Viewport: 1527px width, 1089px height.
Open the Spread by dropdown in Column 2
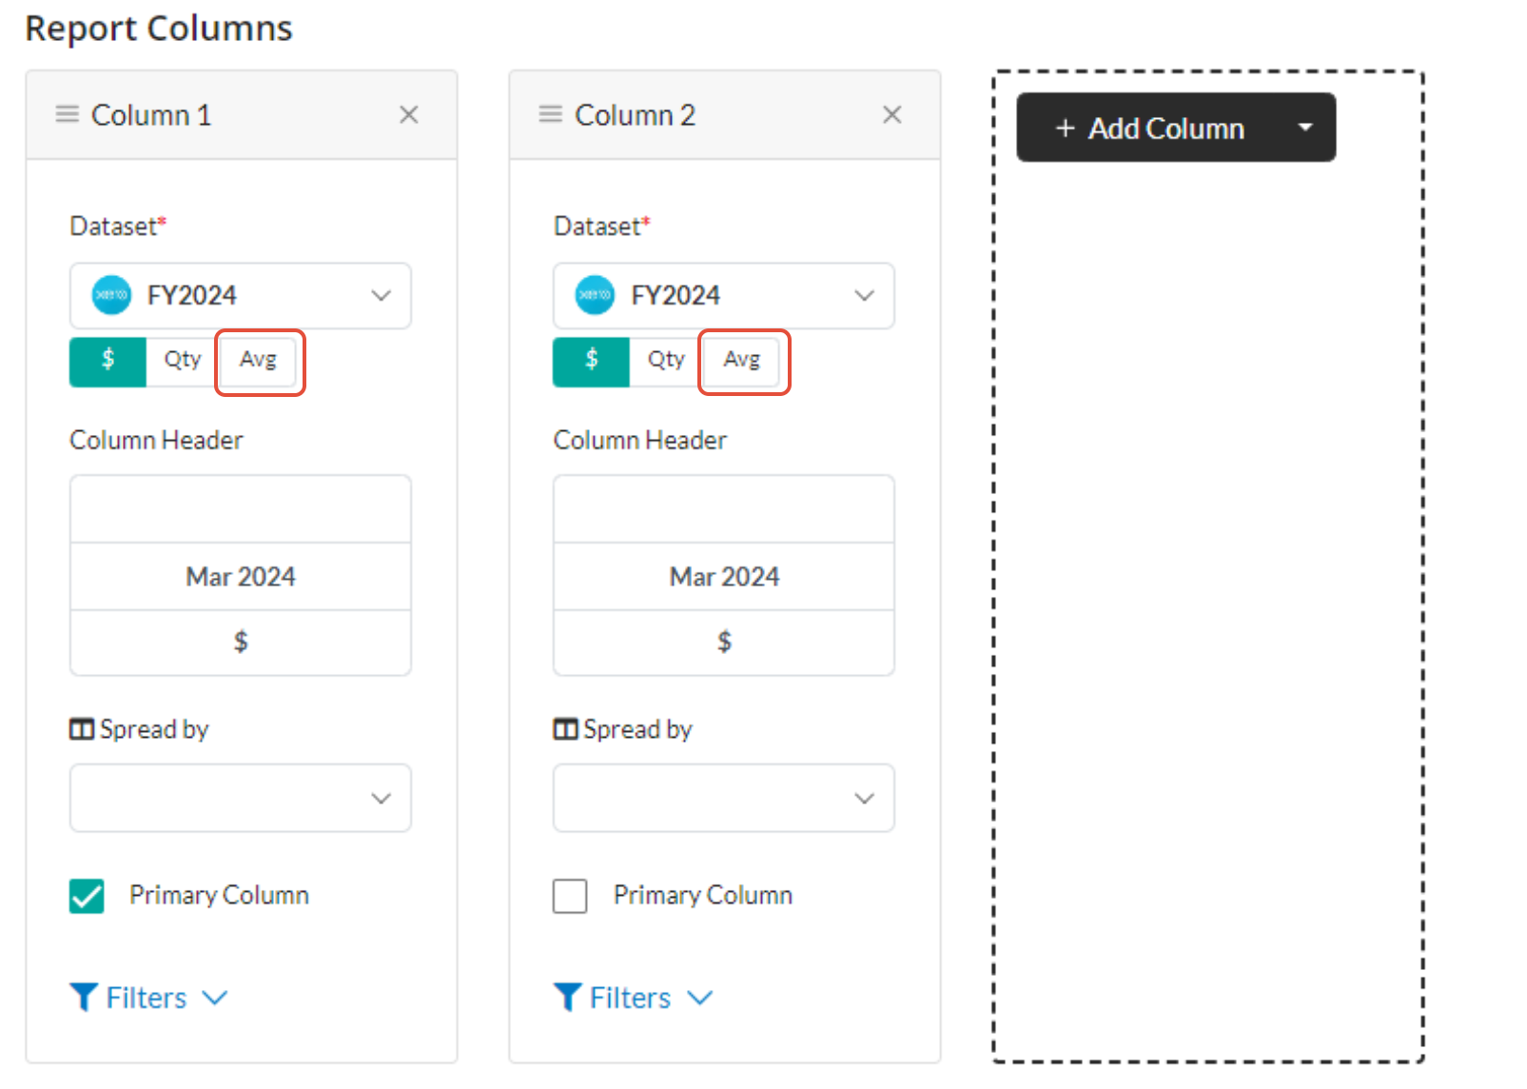pyautogui.click(x=724, y=798)
